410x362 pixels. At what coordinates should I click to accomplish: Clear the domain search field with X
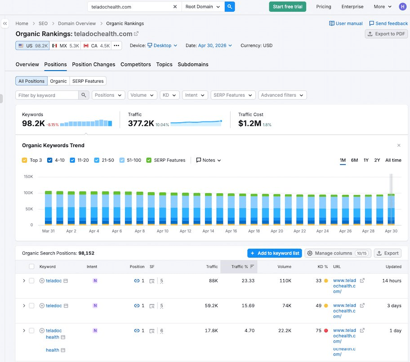(x=175, y=7)
